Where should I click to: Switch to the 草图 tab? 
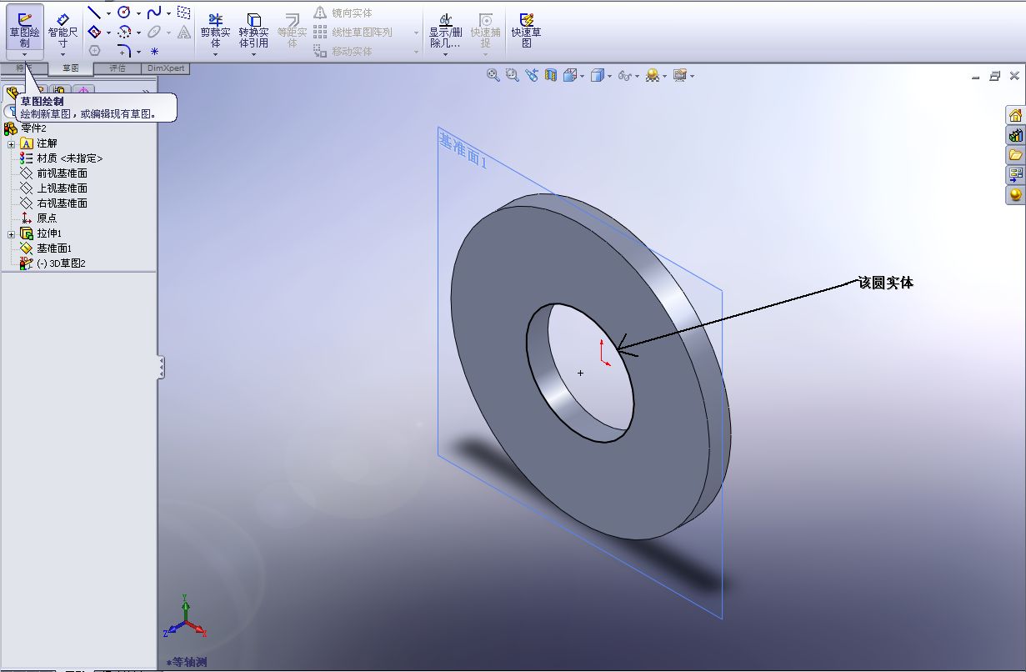coord(70,68)
